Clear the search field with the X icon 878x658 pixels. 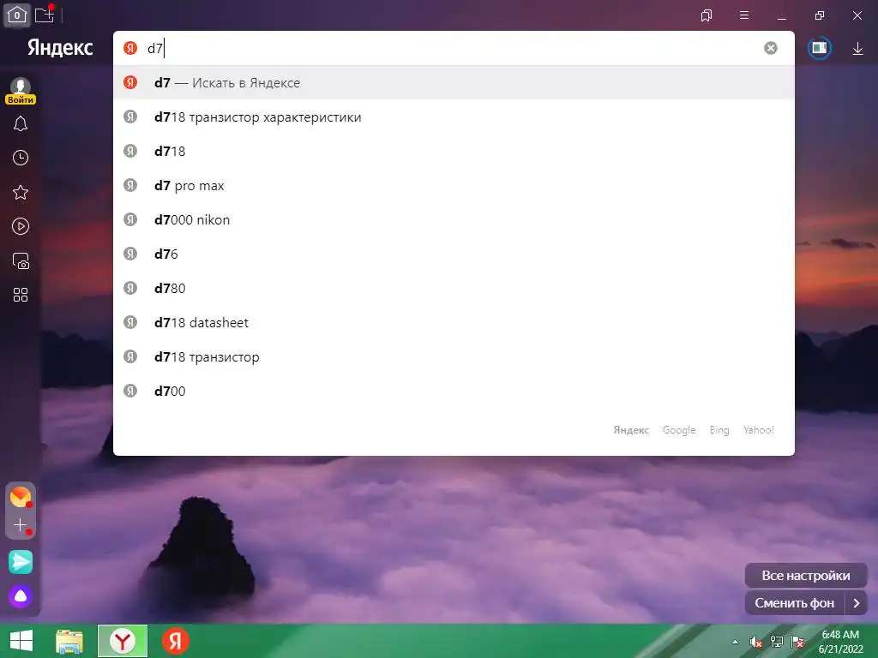tap(771, 48)
